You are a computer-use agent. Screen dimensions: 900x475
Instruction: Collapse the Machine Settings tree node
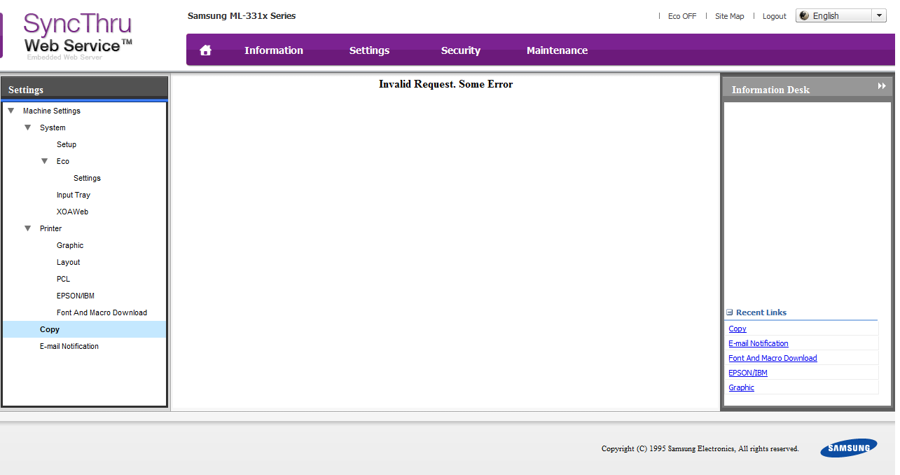tap(11, 111)
